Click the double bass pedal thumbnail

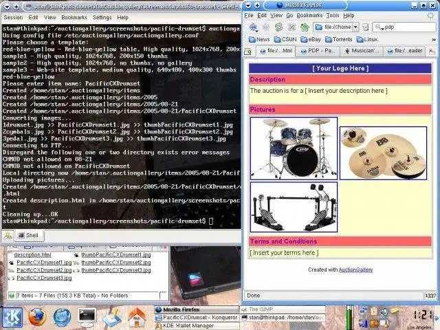click(294, 207)
